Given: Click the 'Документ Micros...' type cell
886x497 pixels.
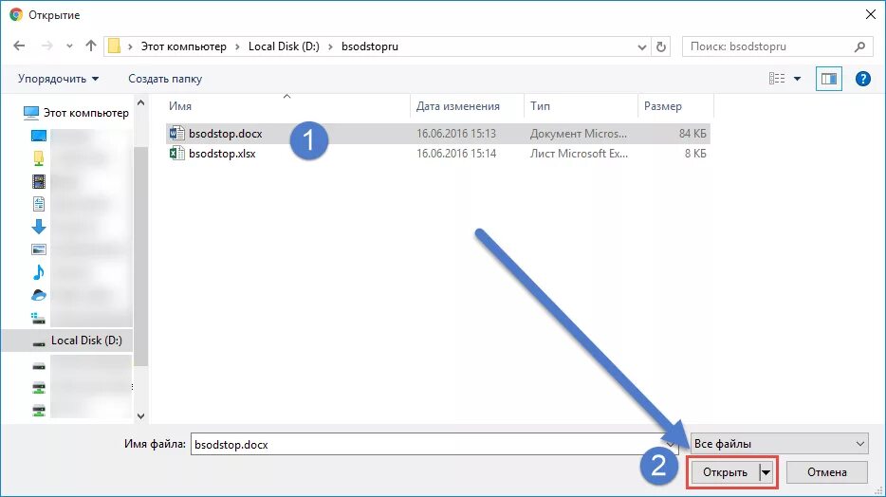Looking at the screenshot, I should click(578, 134).
